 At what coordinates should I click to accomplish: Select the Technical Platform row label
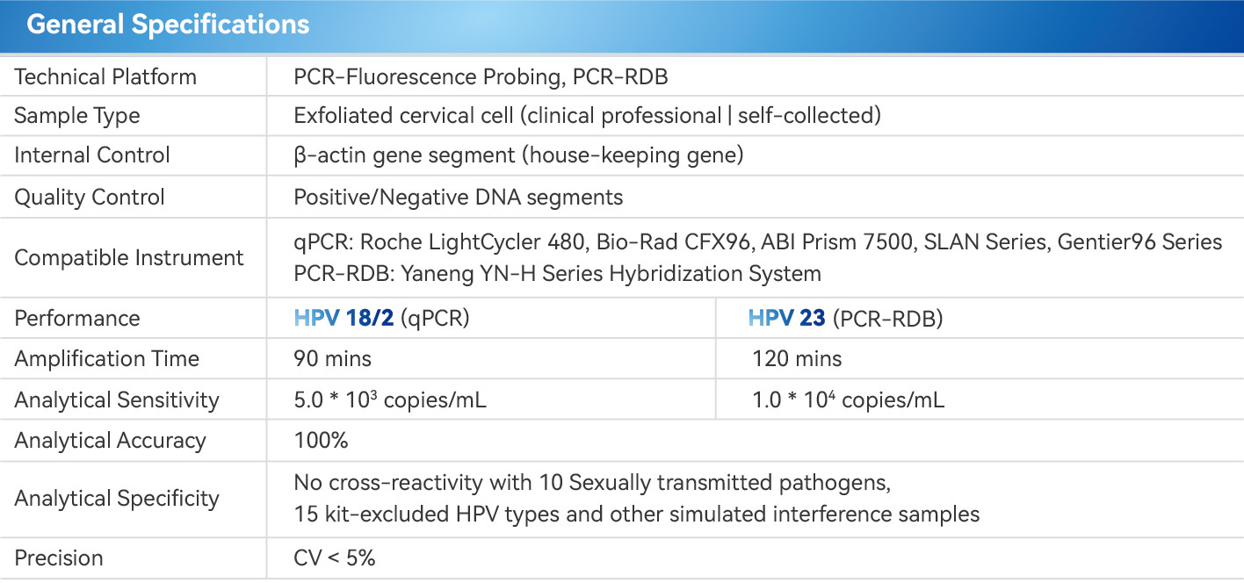coord(105,77)
